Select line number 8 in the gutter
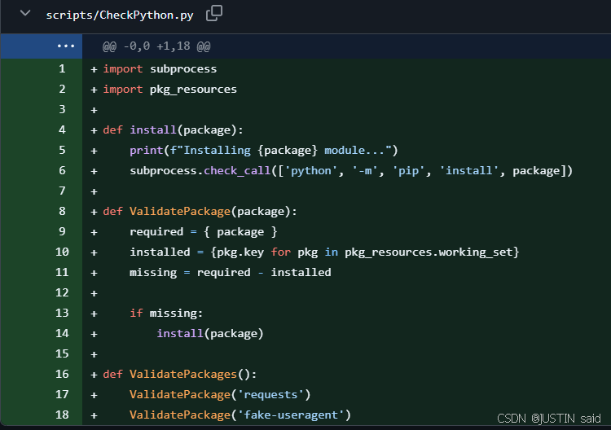611x430 pixels. tap(62, 211)
